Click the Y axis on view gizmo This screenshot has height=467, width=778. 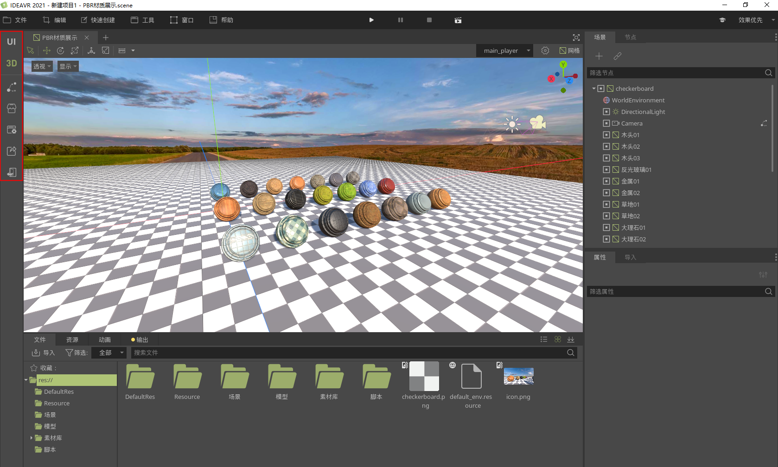pyautogui.click(x=563, y=64)
